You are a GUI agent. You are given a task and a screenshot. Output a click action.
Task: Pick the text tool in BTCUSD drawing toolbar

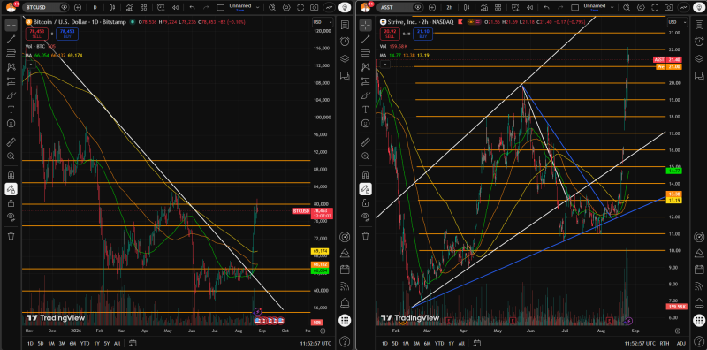(11, 110)
